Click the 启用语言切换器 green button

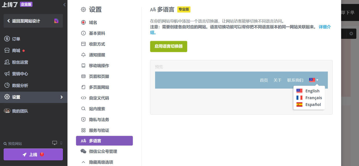(x=168, y=46)
